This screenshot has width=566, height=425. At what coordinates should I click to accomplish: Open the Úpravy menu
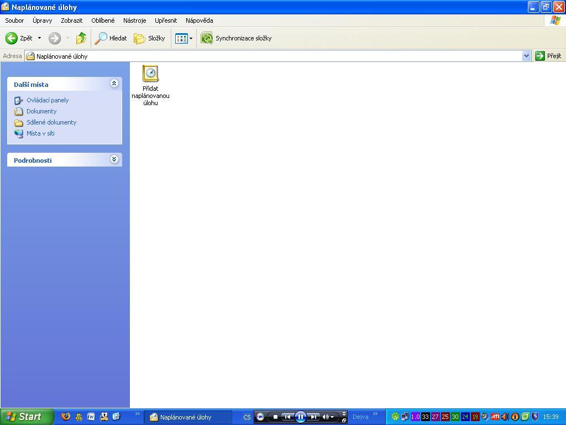click(42, 20)
